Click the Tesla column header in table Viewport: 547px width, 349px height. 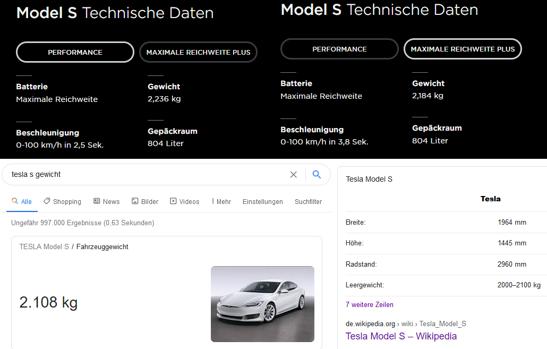(x=491, y=199)
